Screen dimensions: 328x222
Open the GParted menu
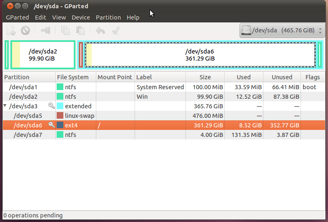(x=18, y=17)
